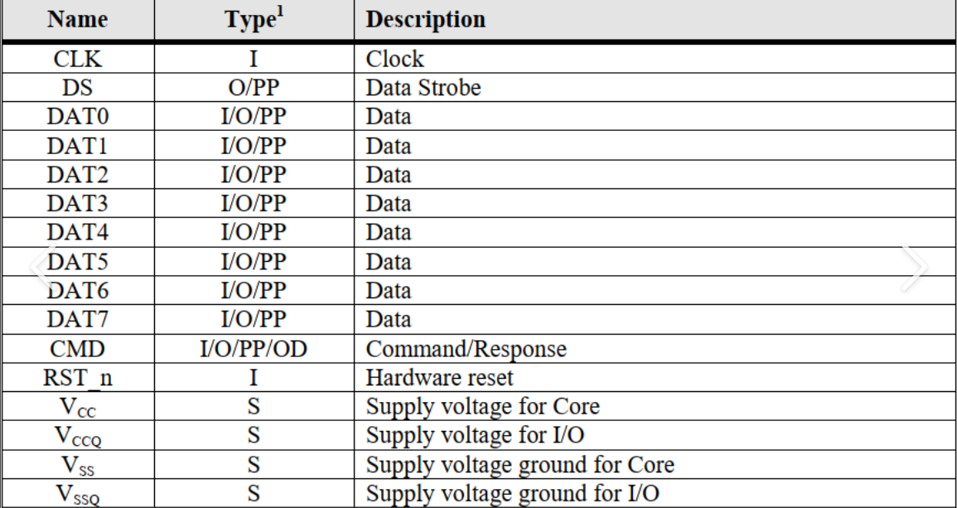
Task: Click the Type column header
Action: click(254, 18)
